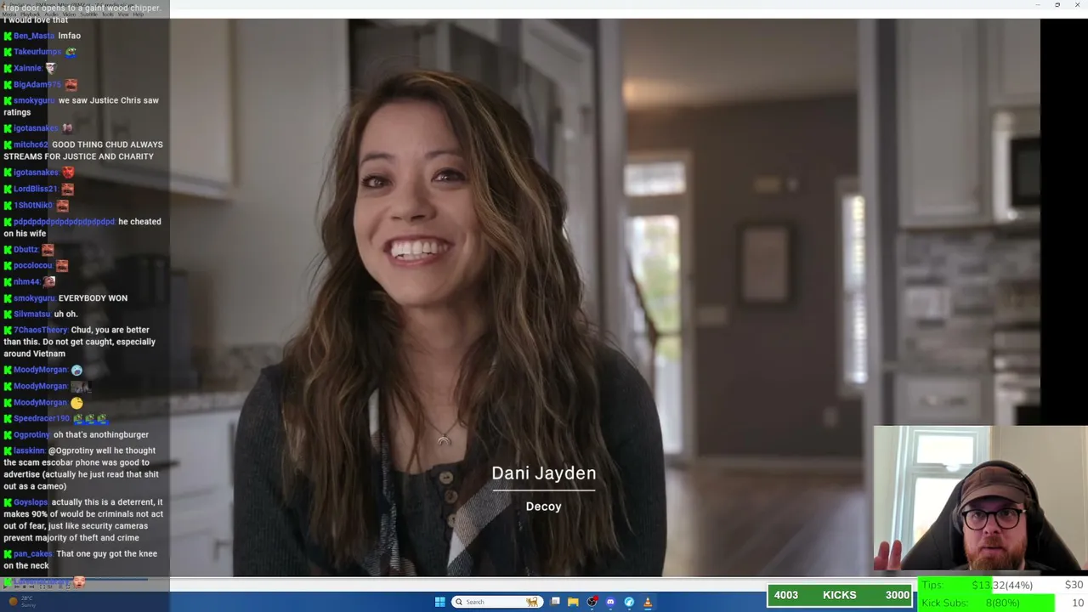The width and height of the screenshot is (1088, 612).
Task: Open VLC Help menu
Action: pos(138,14)
